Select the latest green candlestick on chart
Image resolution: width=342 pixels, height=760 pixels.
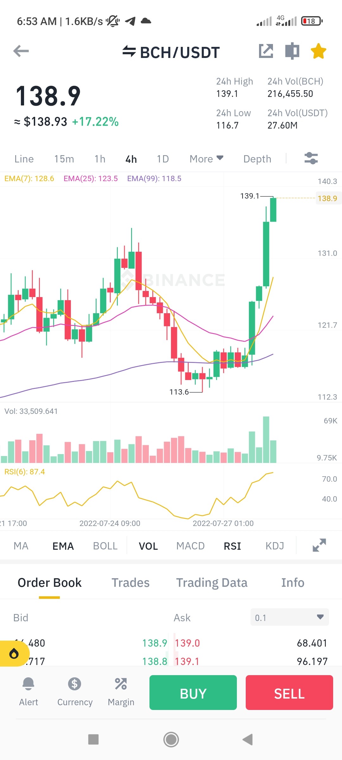(x=273, y=209)
